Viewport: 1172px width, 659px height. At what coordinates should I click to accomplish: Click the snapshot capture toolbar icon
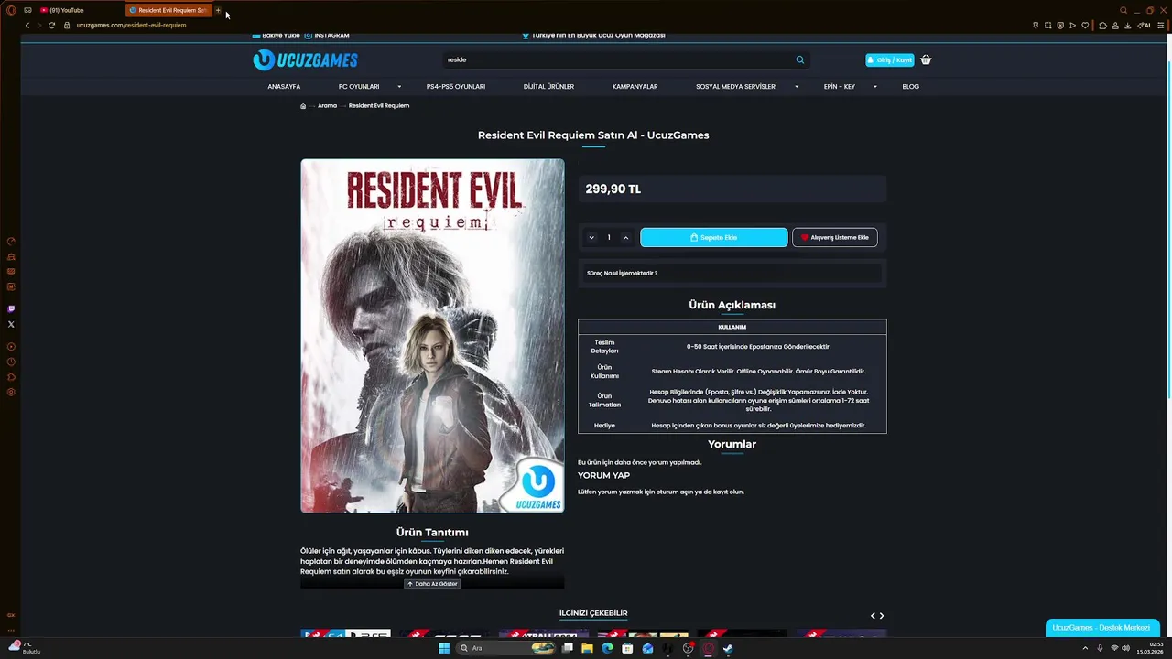[1047, 26]
